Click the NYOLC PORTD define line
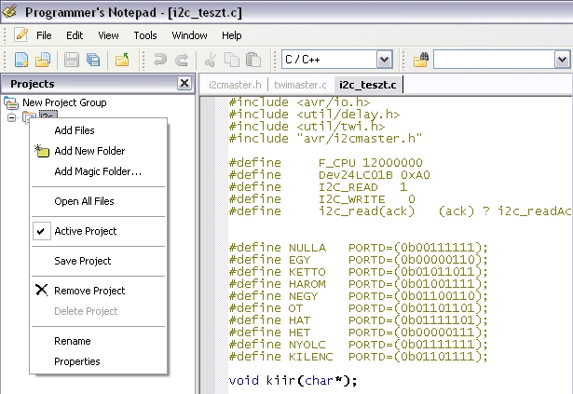This screenshot has height=394, width=573. 358,345
